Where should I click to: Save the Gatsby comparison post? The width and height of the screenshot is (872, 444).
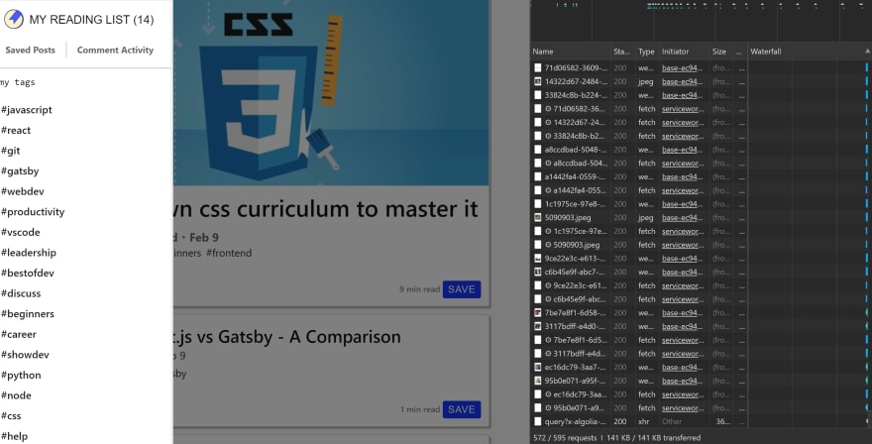[462, 409]
